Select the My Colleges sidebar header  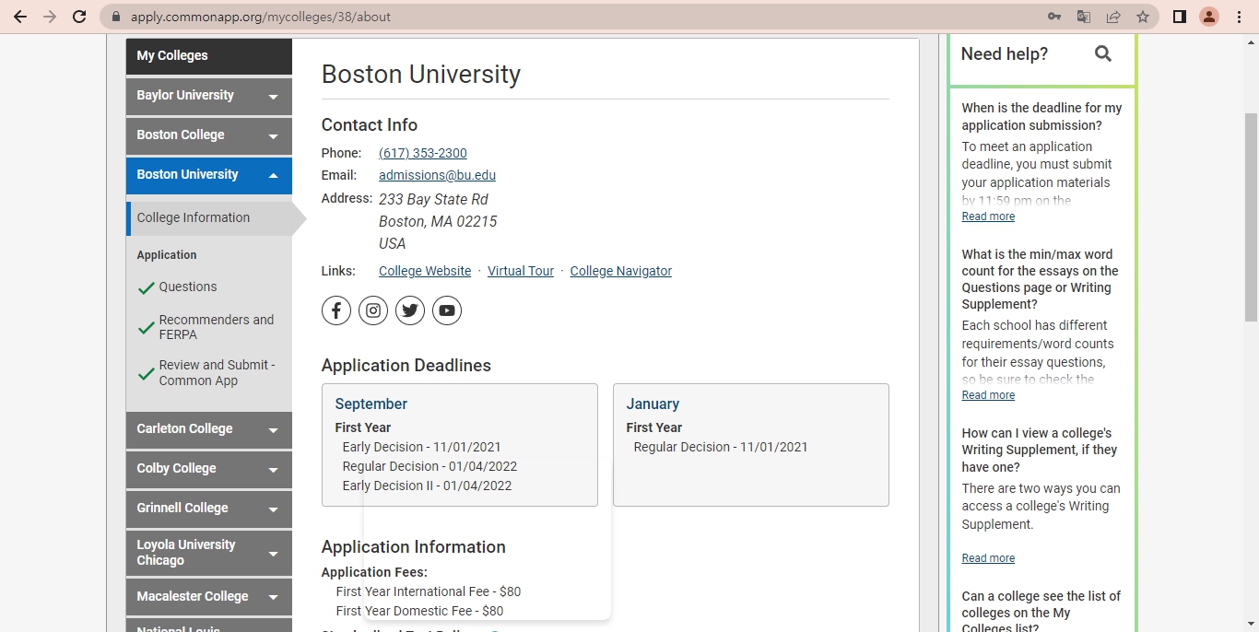(209, 56)
